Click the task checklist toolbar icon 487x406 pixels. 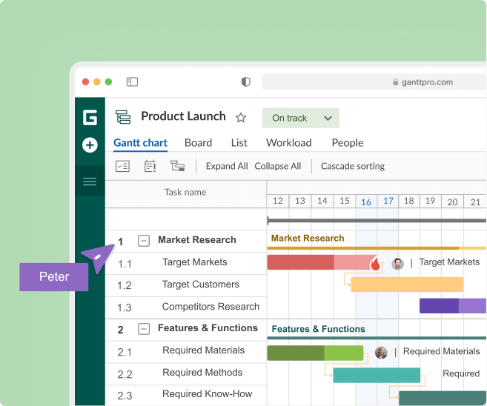123,166
